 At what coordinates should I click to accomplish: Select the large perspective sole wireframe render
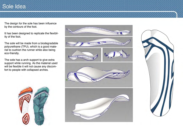99,75
